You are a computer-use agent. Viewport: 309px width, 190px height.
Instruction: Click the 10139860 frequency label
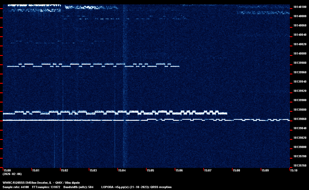300,119
